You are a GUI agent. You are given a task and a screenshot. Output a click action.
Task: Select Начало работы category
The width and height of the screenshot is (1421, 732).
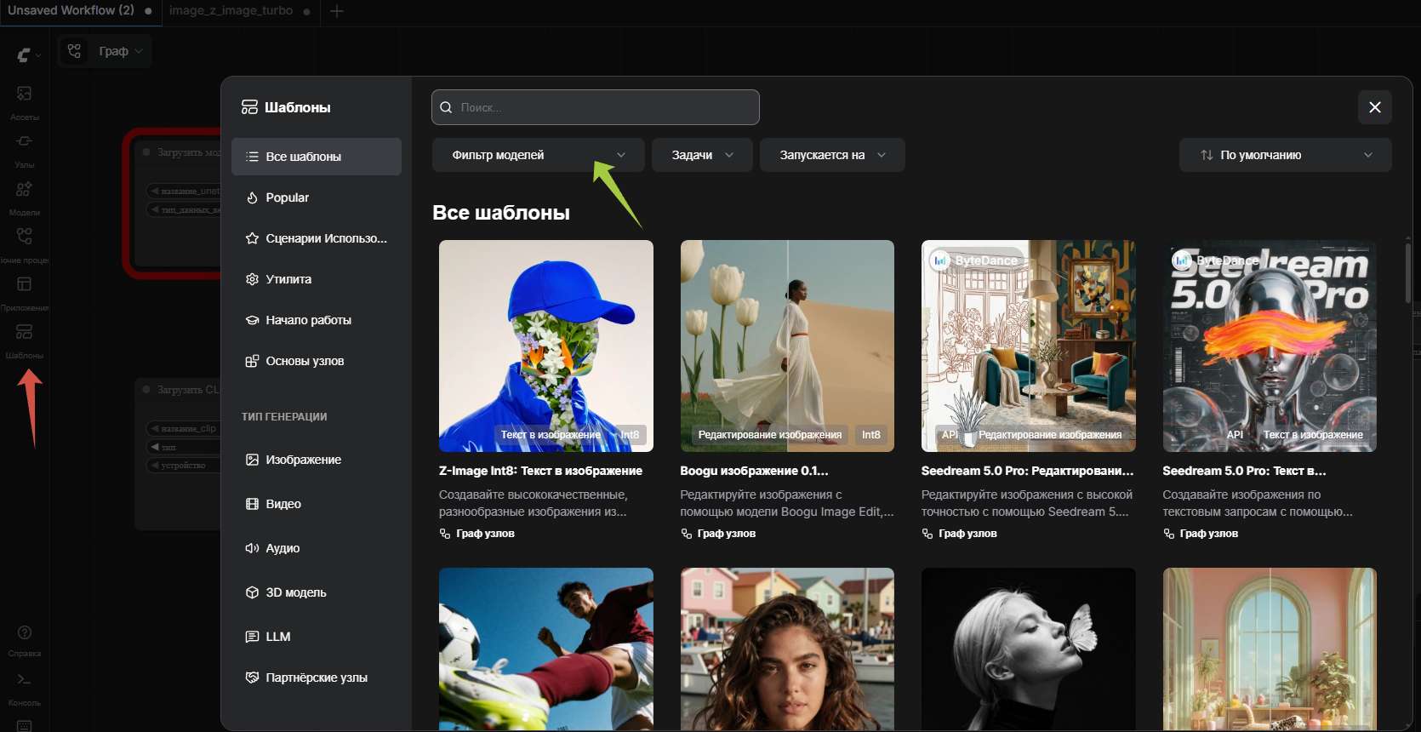(317, 320)
